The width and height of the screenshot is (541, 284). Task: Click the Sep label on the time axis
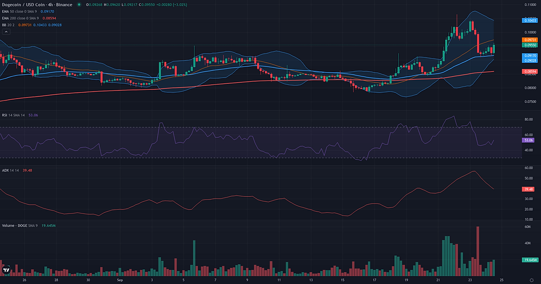pyautogui.click(x=120, y=280)
